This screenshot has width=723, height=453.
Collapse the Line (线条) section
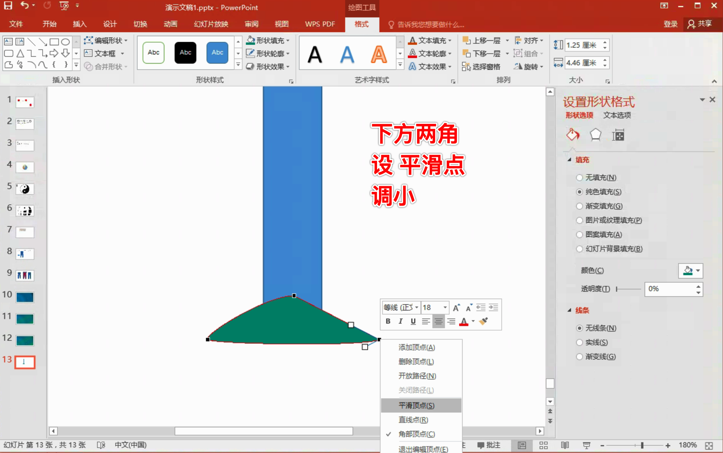(x=569, y=310)
